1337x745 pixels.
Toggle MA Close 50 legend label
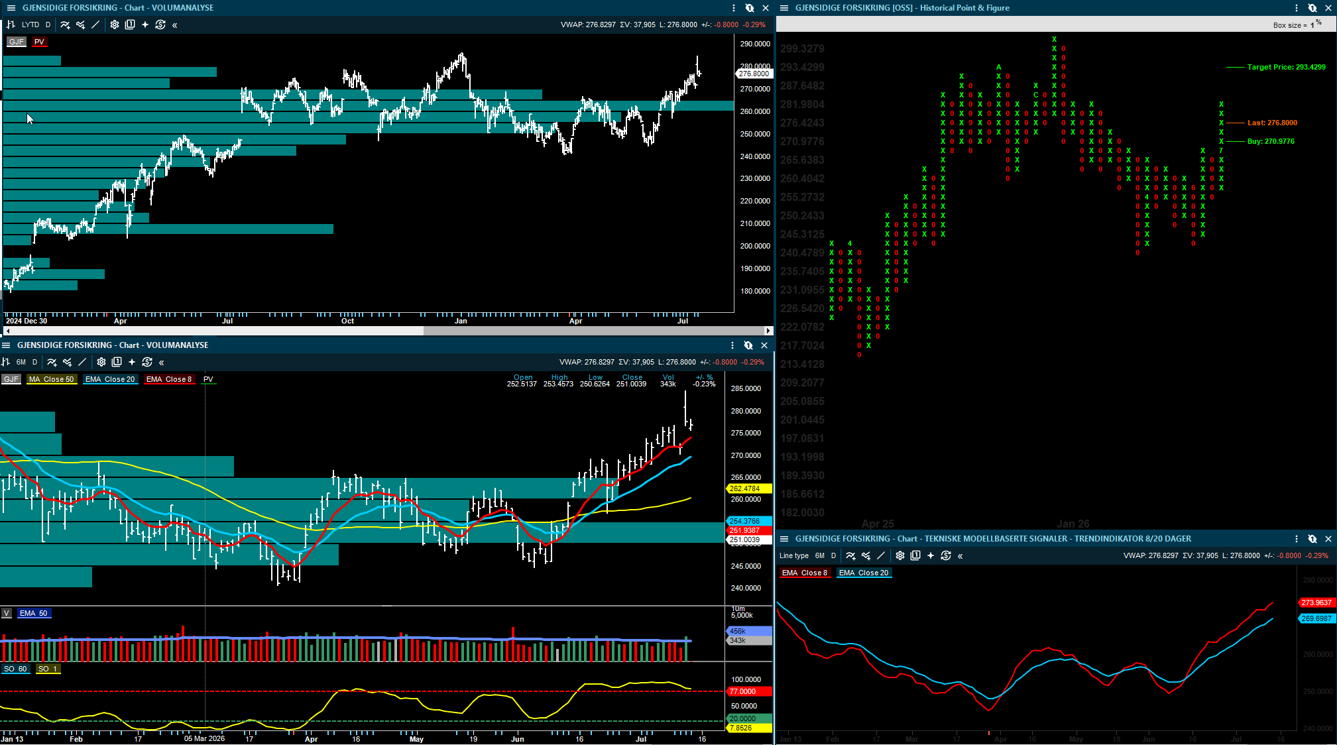pyautogui.click(x=52, y=380)
